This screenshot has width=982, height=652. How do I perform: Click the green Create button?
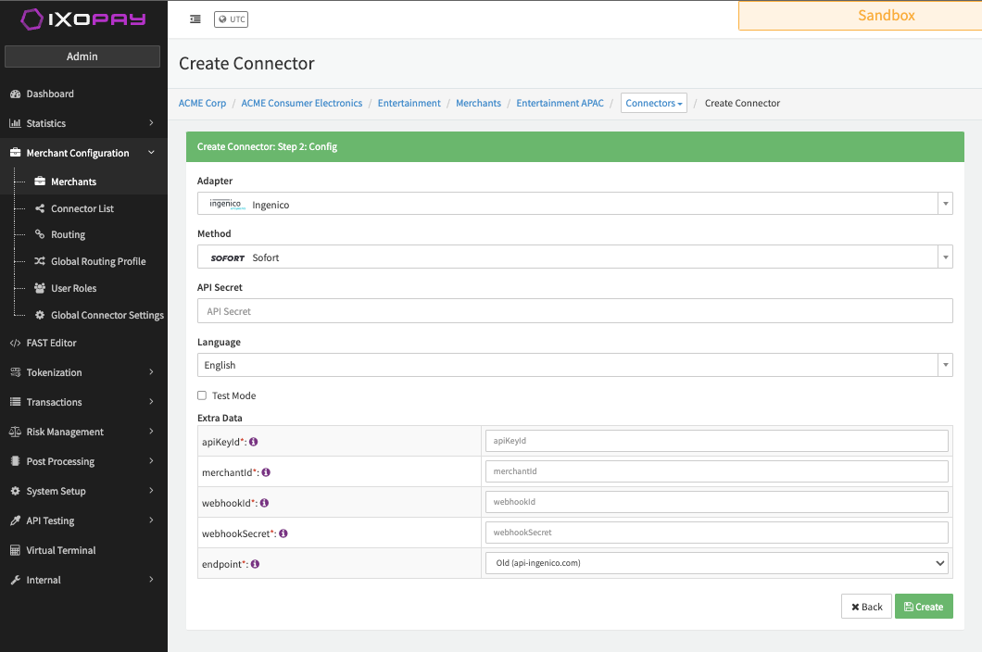click(x=923, y=607)
